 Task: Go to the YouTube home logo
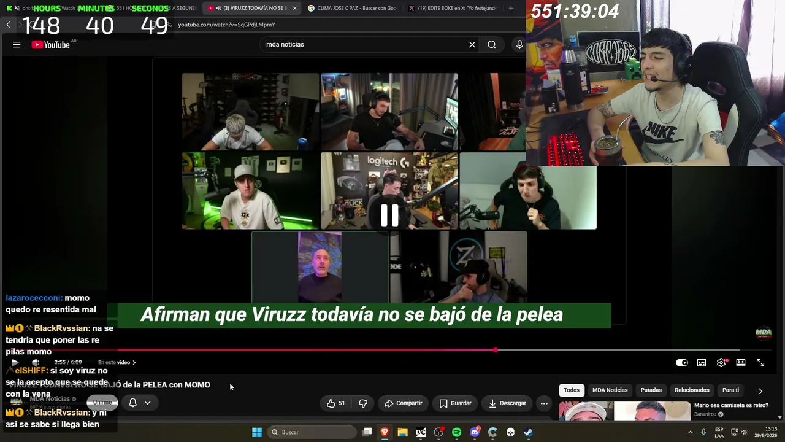point(52,44)
